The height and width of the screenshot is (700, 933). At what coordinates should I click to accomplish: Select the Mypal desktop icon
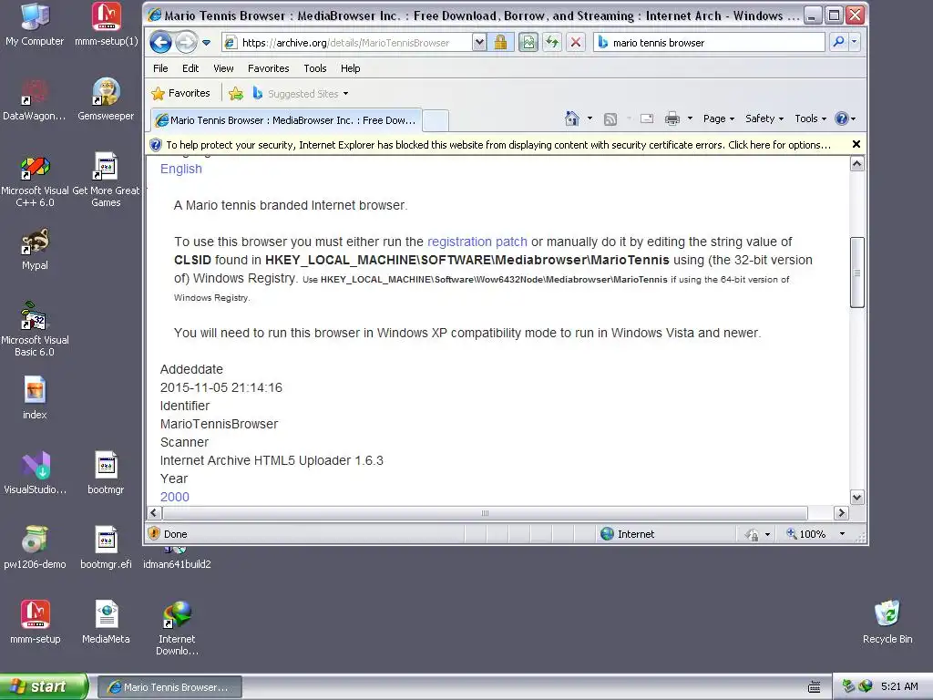coord(35,250)
